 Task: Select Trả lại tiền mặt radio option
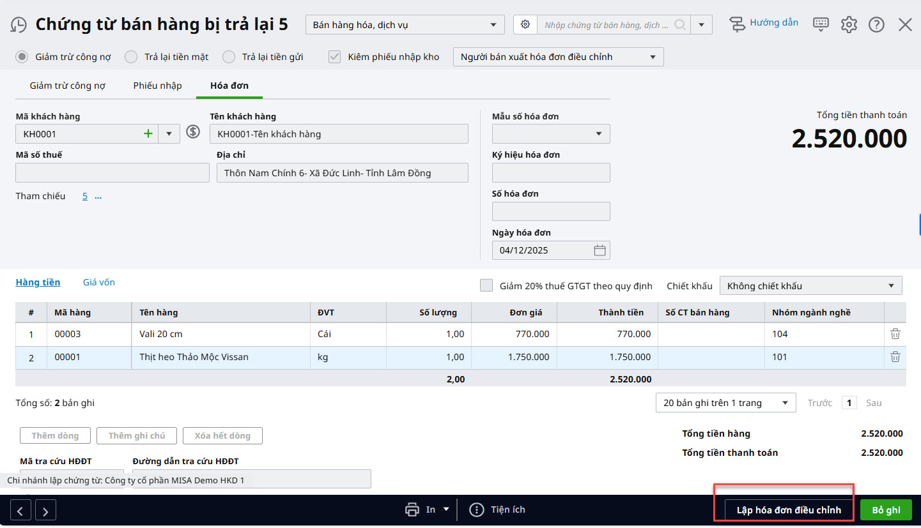(131, 57)
